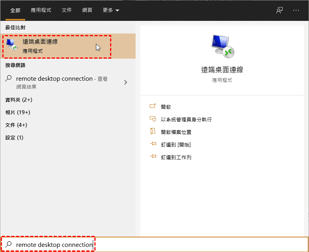Choose 以系統管理員身分執行
Screen dimensions: 309x252
[186, 119]
